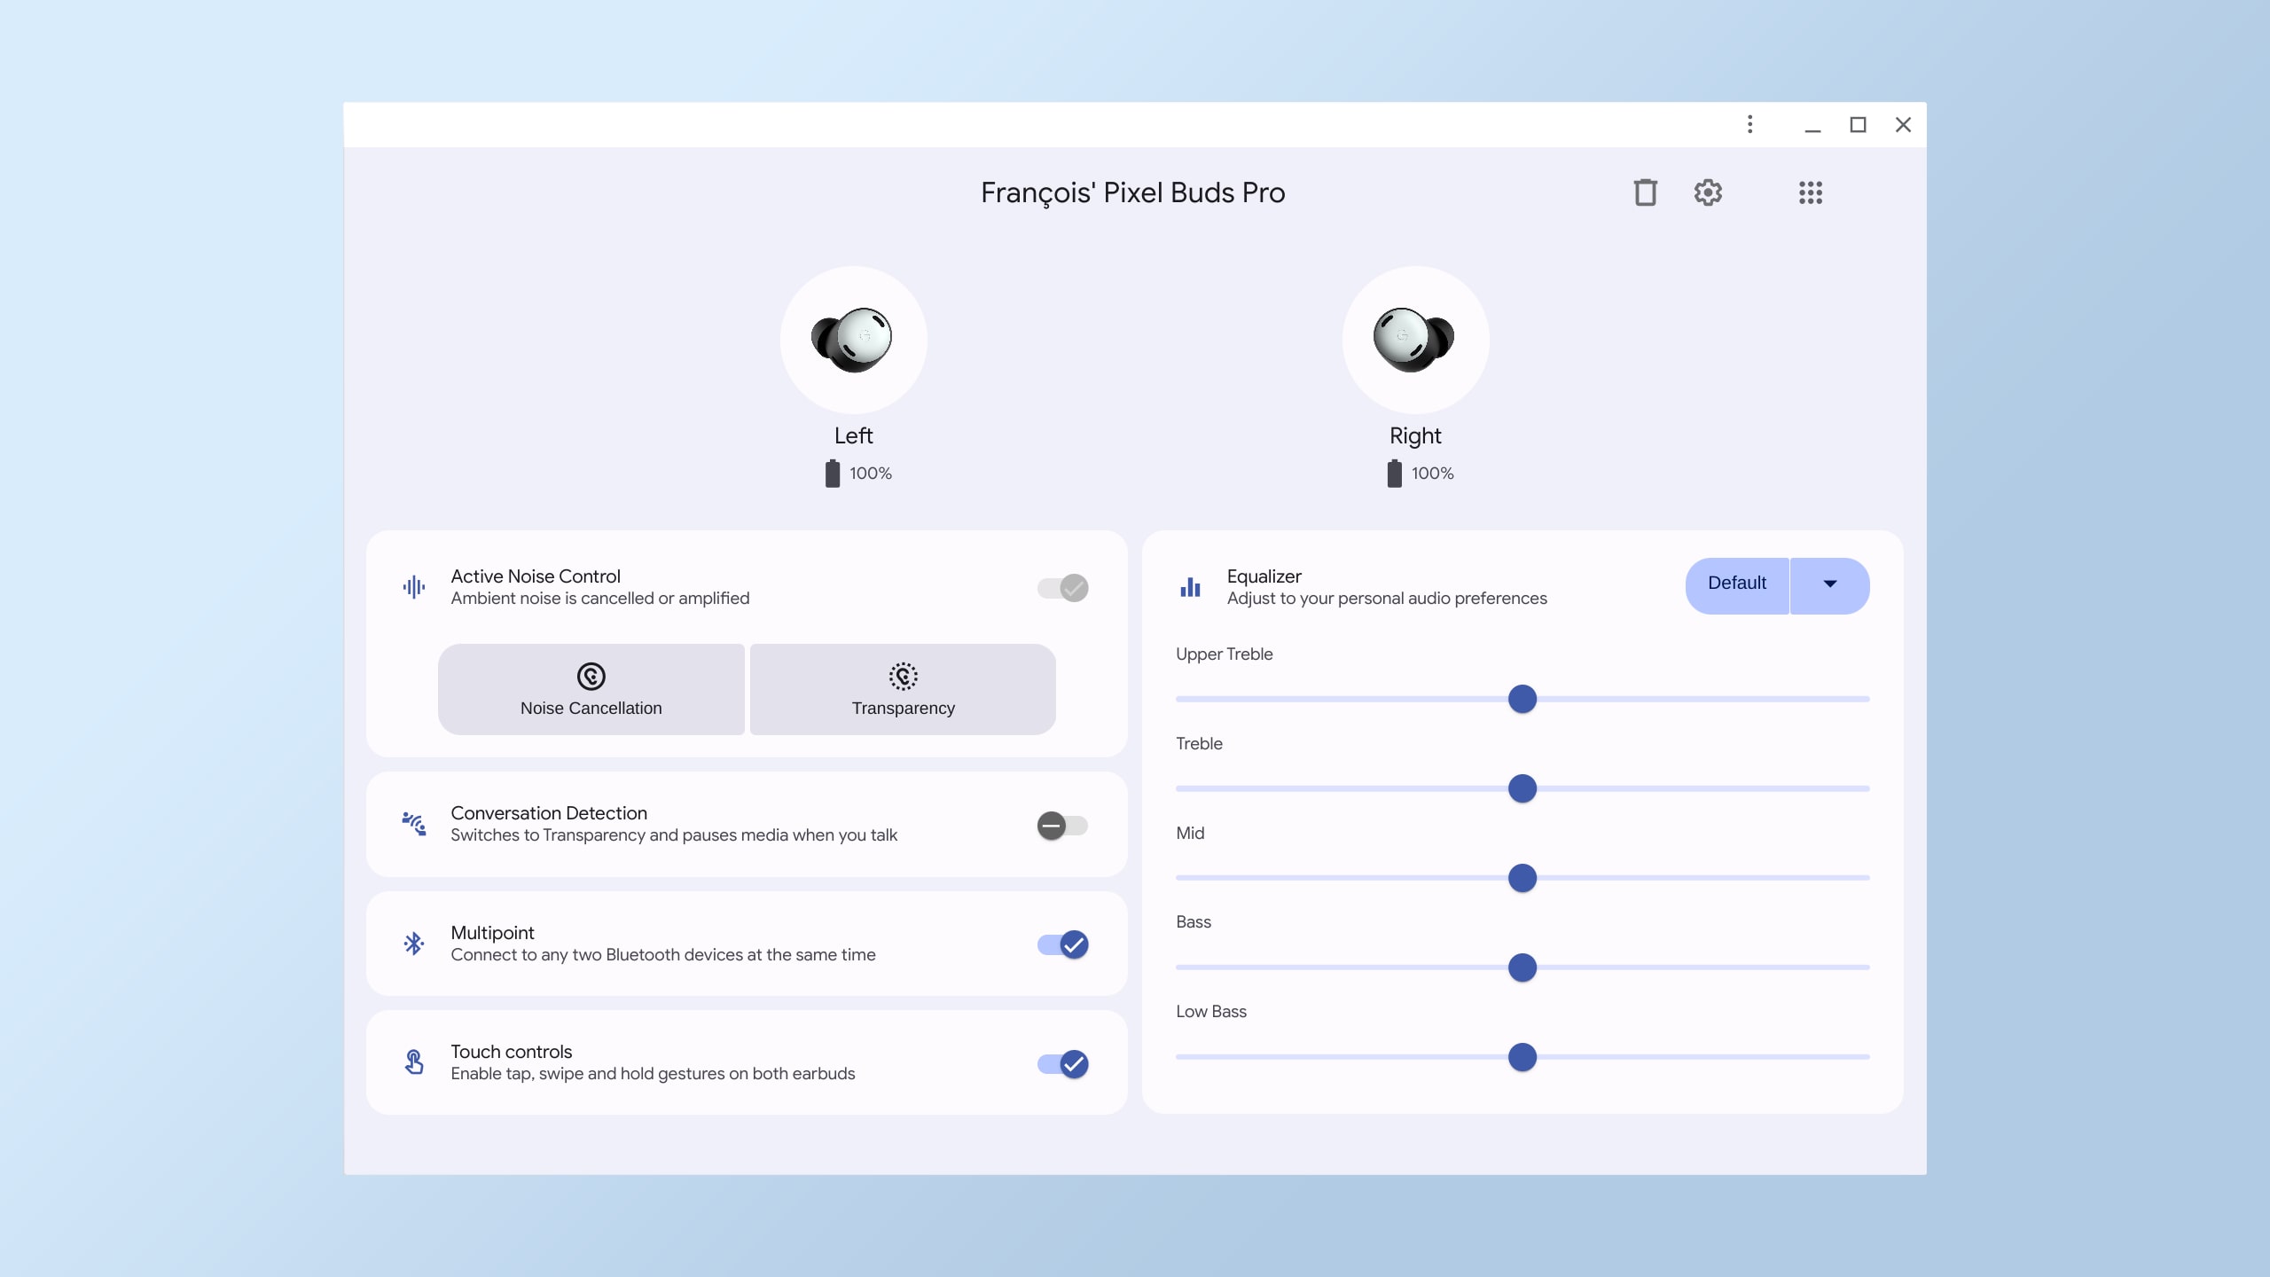Viewport: 2270px width, 1277px height.
Task: Click the Noise Cancellation mode icon
Action: click(591, 675)
